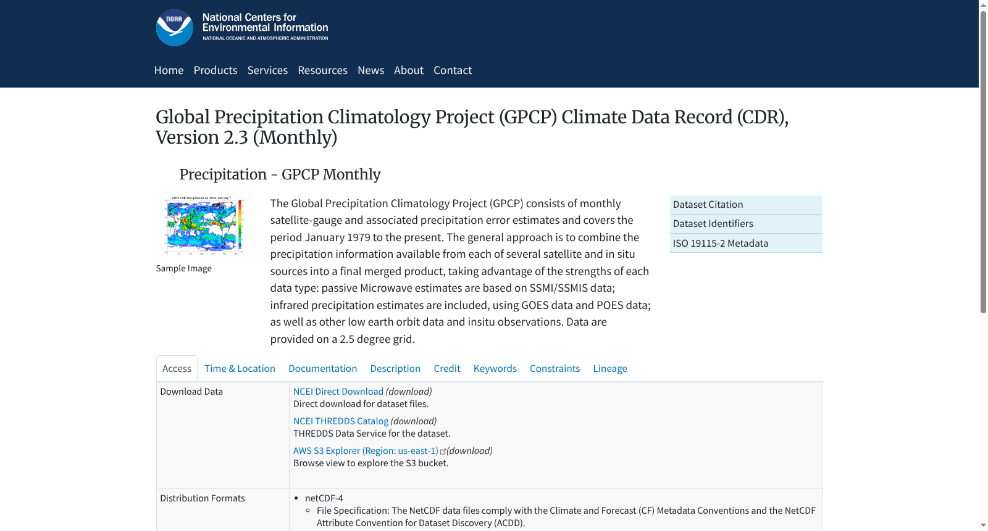The height and width of the screenshot is (531, 988).
Task: Expand the ISO 19115-2 Metadata section
Action: click(x=746, y=243)
